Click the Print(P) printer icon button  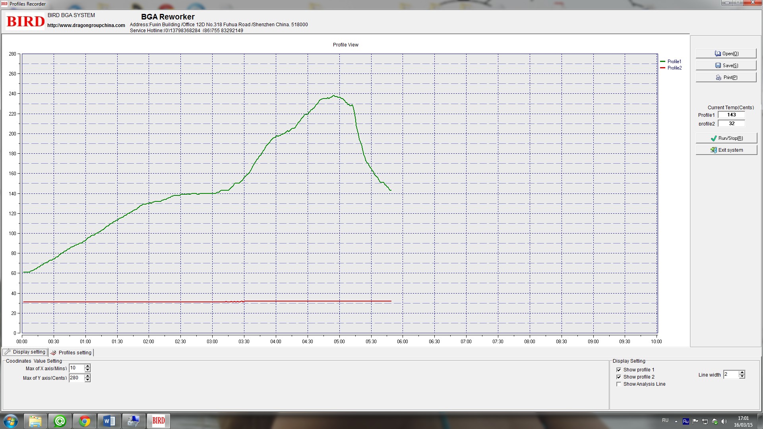(x=726, y=77)
